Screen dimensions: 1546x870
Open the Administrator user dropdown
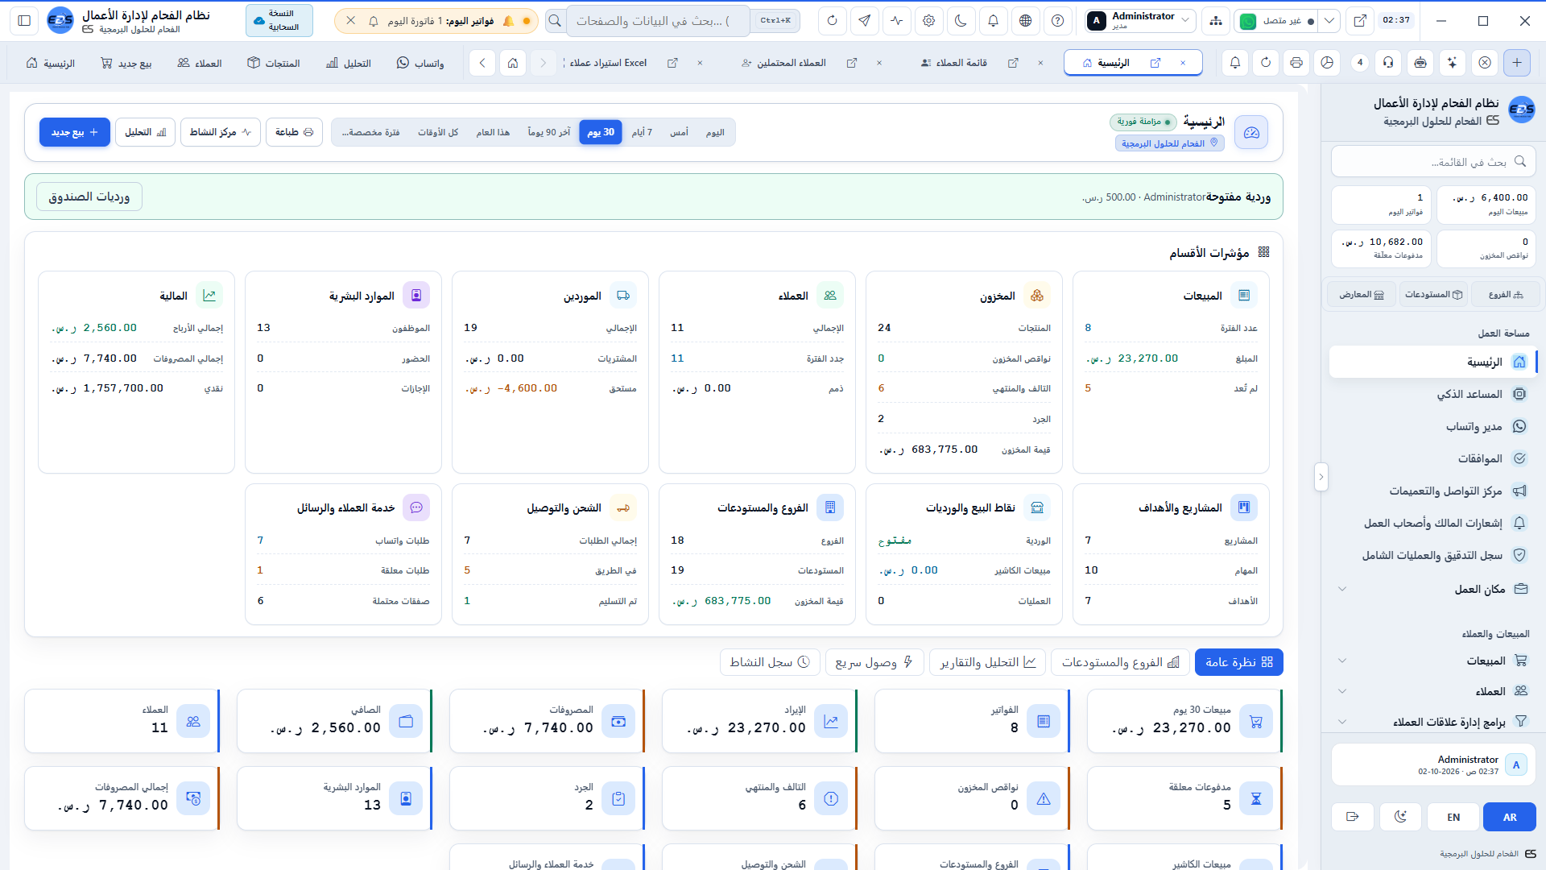click(1140, 21)
